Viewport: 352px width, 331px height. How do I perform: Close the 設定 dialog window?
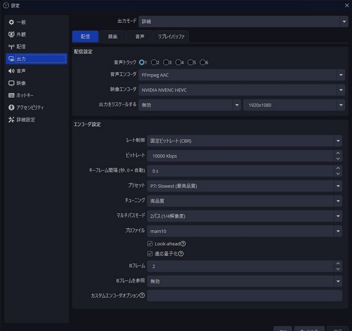[x=347, y=5]
